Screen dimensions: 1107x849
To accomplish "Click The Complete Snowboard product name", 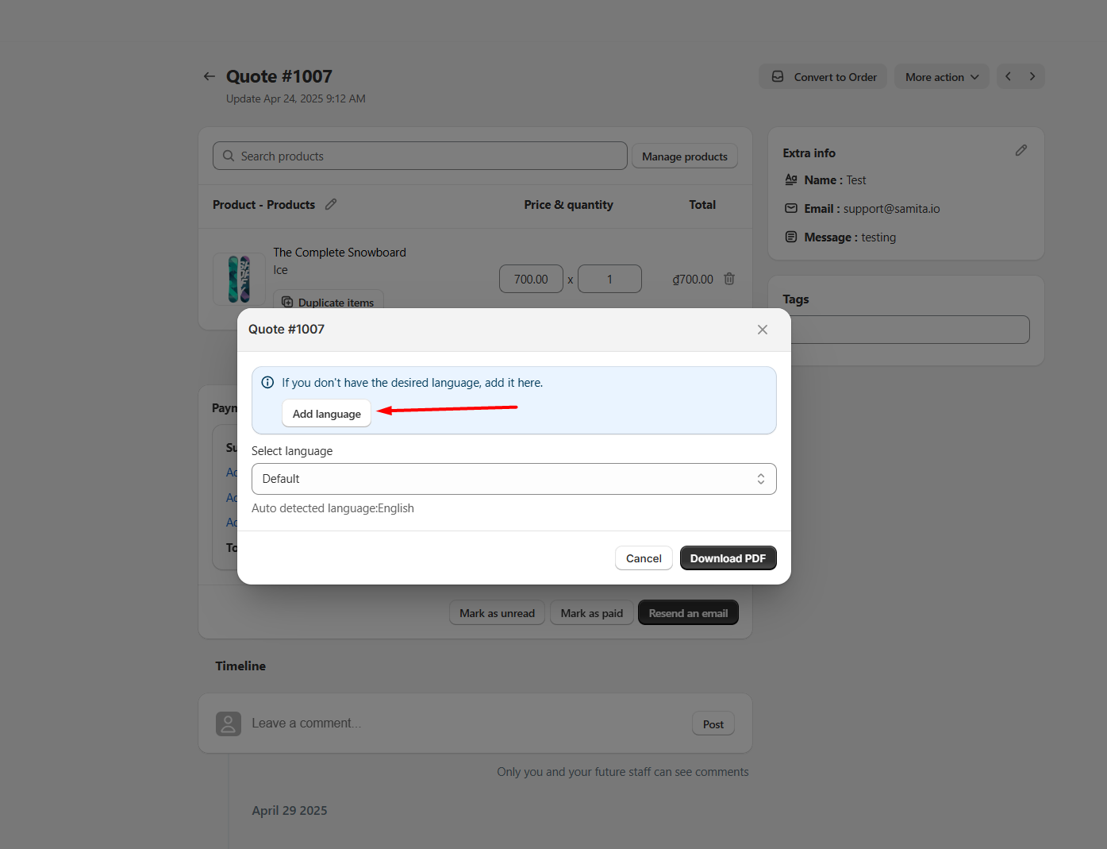I will pos(340,252).
